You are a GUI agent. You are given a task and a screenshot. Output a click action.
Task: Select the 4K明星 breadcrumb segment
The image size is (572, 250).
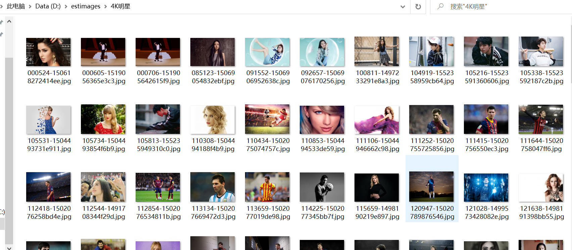(x=121, y=6)
